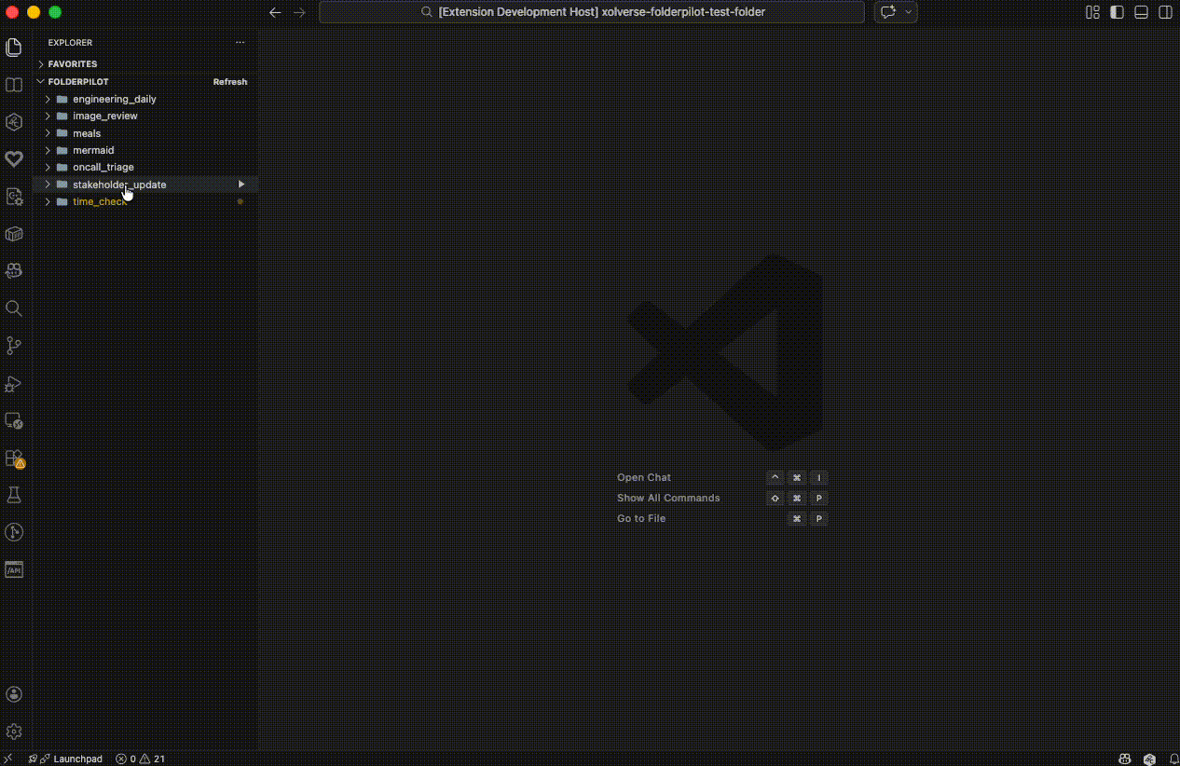Expand the engineering_daily folder chevron
This screenshot has height=766, width=1180.
point(48,99)
